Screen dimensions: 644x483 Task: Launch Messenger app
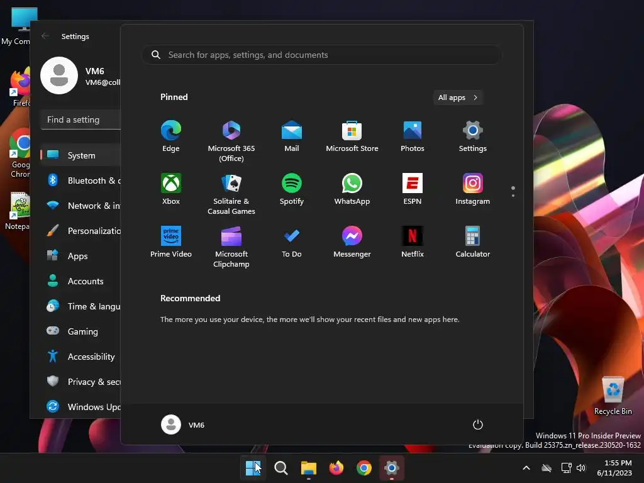click(x=352, y=241)
